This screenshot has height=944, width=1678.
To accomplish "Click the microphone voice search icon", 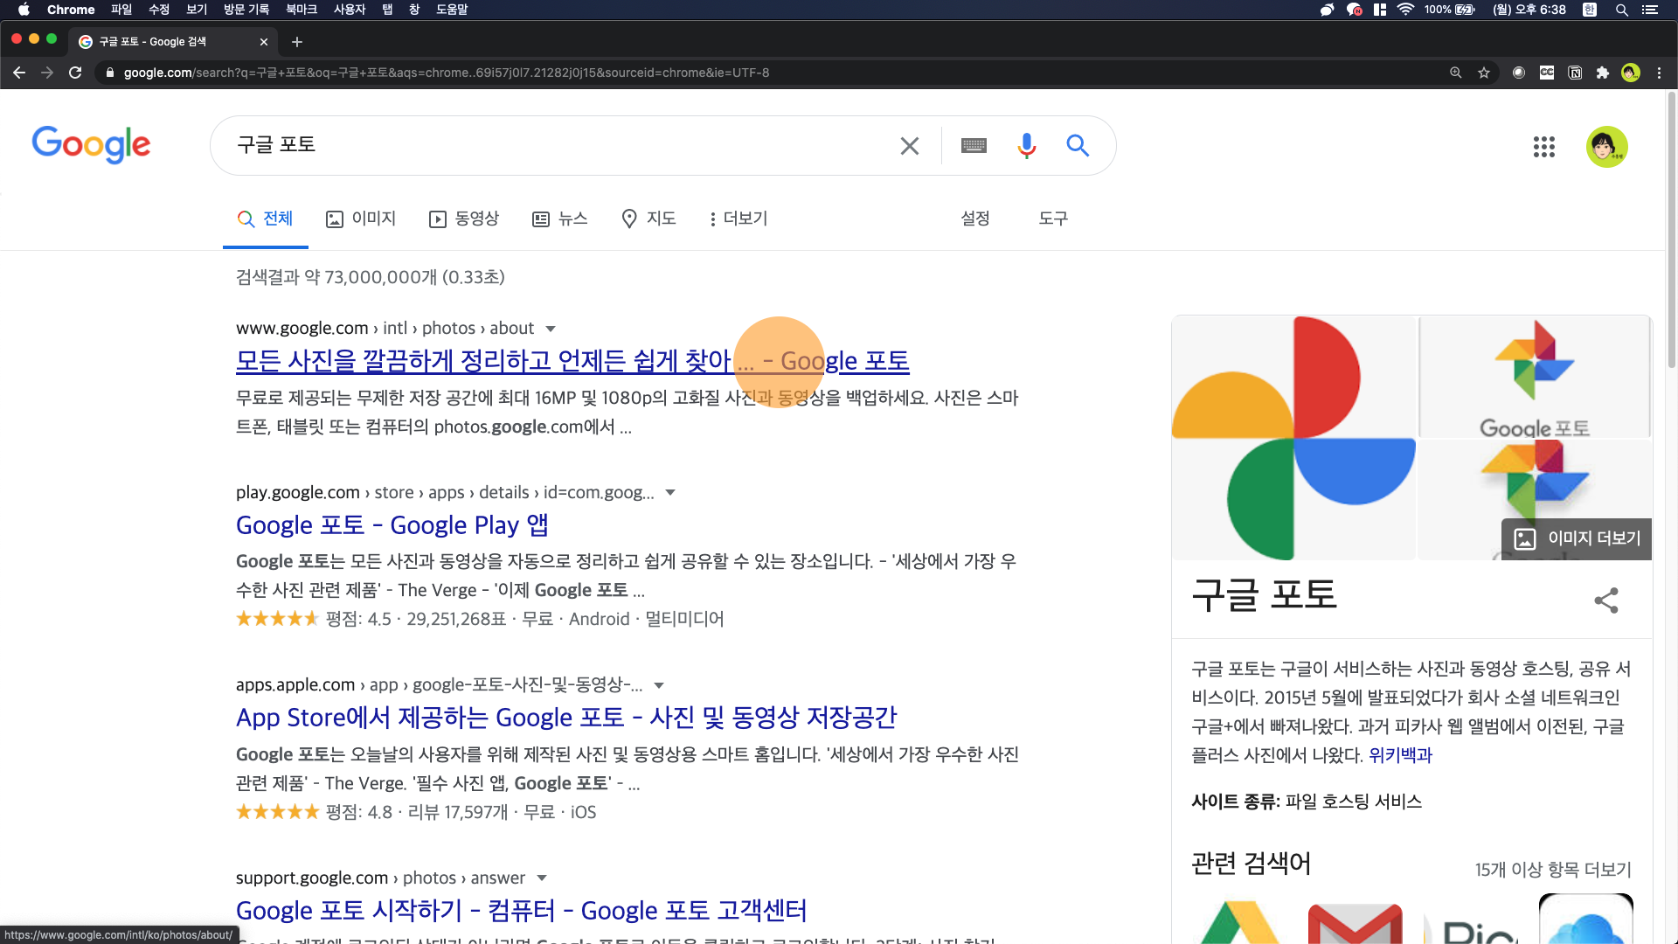I will [1026, 146].
